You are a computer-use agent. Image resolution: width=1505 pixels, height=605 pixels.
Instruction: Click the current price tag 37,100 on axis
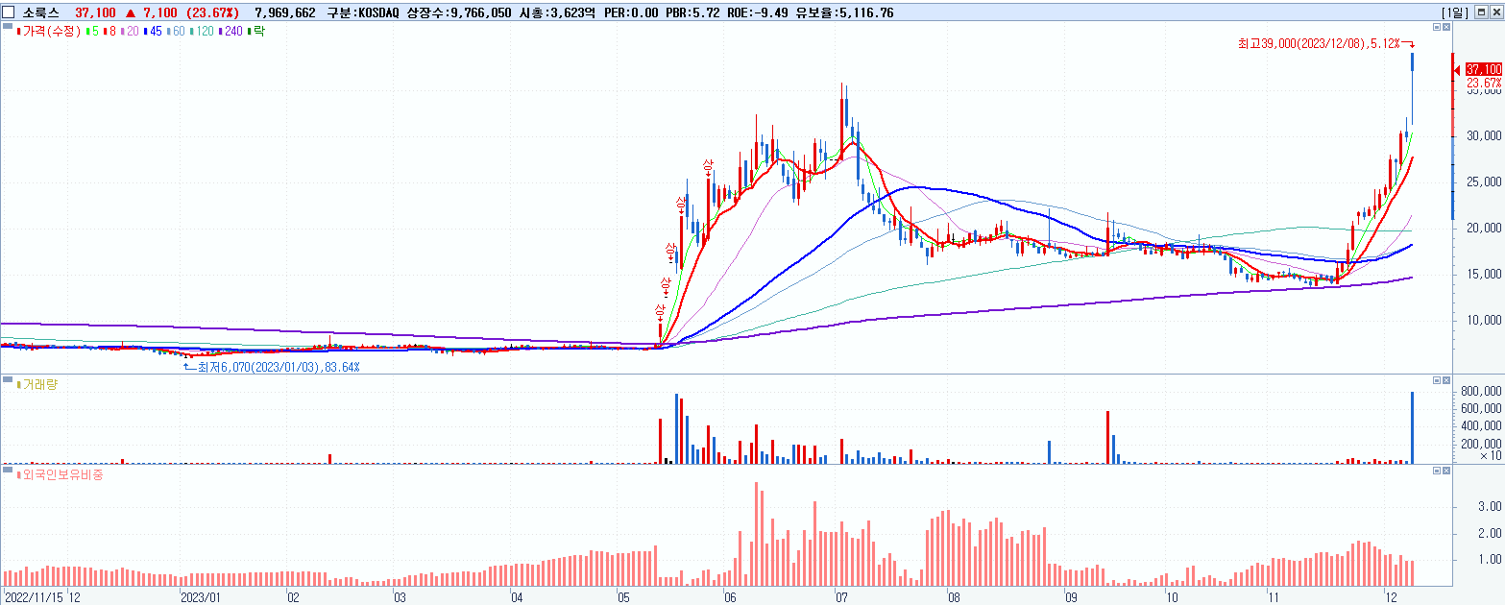tap(1483, 69)
